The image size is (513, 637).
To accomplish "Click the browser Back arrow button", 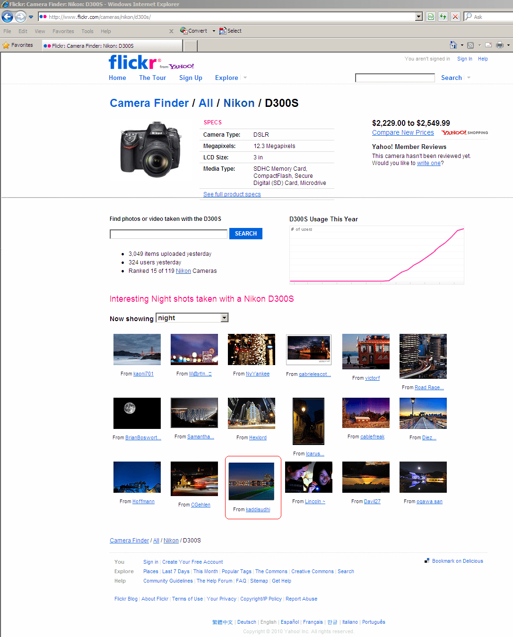I will [7, 17].
